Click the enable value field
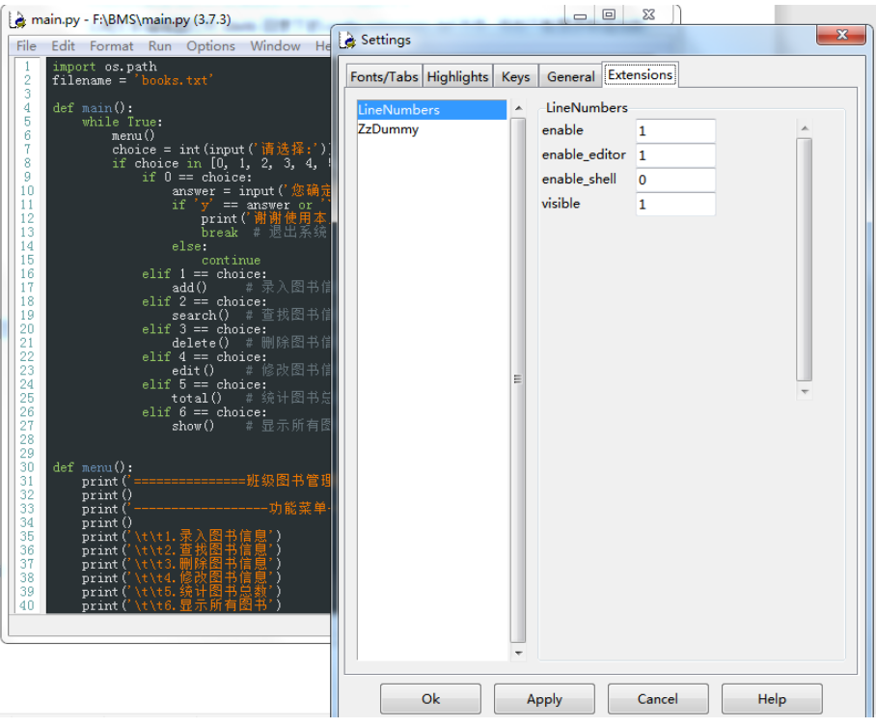 click(x=675, y=131)
